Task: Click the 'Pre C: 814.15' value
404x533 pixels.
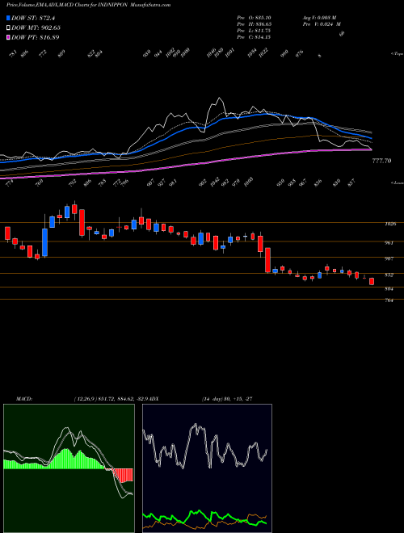Action: (x=254, y=37)
